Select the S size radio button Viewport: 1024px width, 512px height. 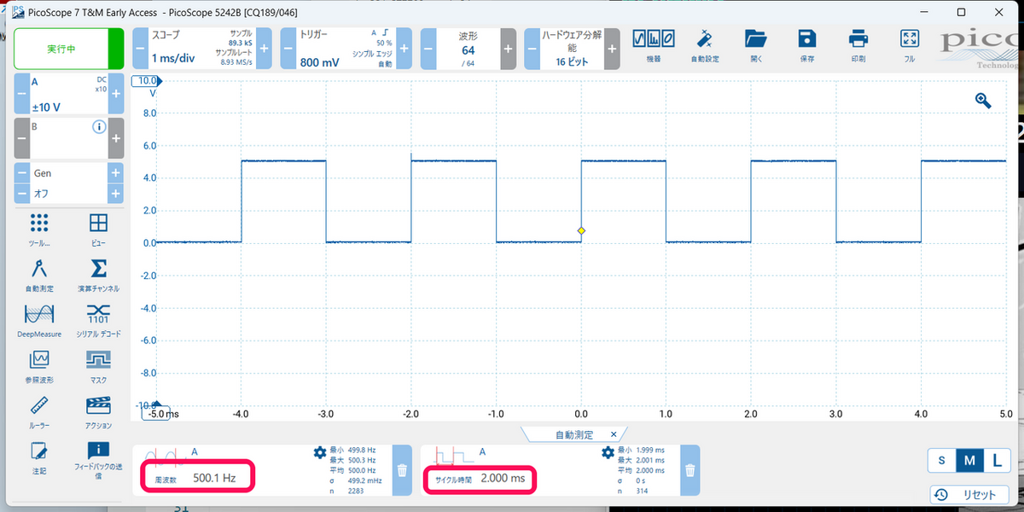click(941, 460)
